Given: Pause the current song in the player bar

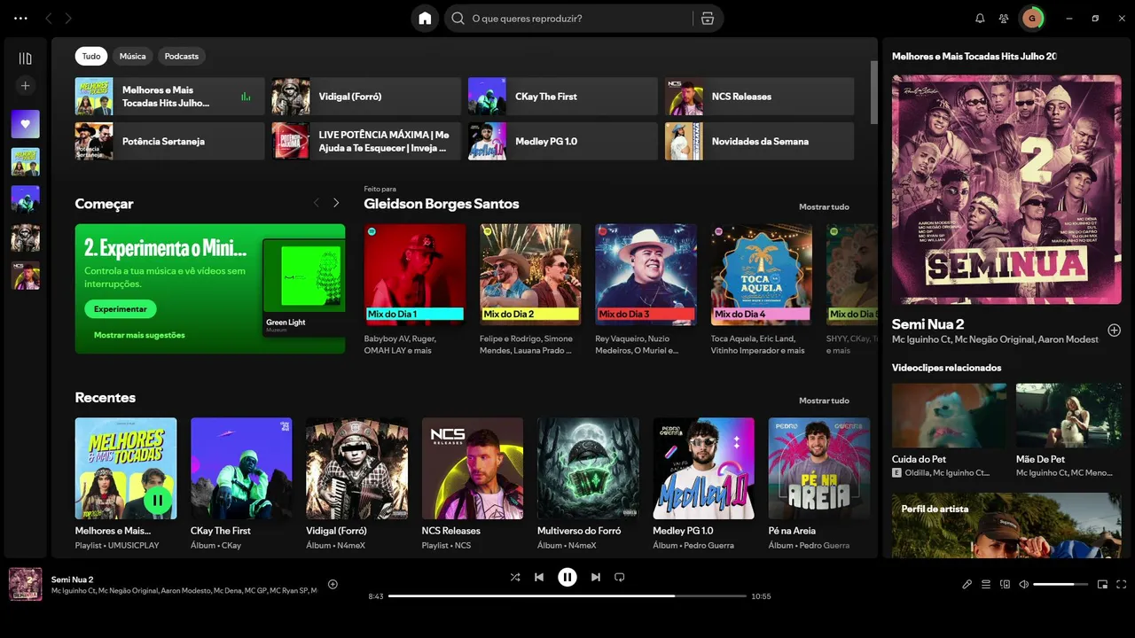Looking at the screenshot, I should click(x=567, y=577).
